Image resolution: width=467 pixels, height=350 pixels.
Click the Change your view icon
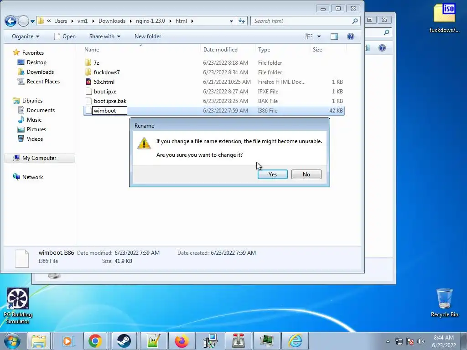click(x=309, y=36)
